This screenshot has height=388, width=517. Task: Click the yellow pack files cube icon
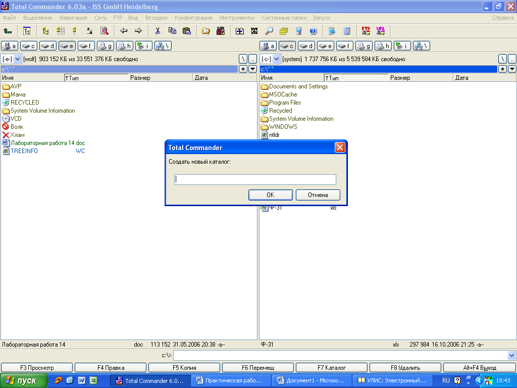284,31
